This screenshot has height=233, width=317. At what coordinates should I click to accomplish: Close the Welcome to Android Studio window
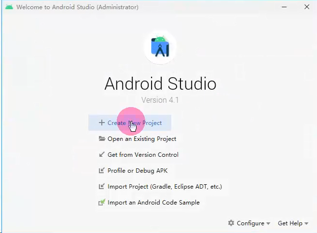(307, 7)
